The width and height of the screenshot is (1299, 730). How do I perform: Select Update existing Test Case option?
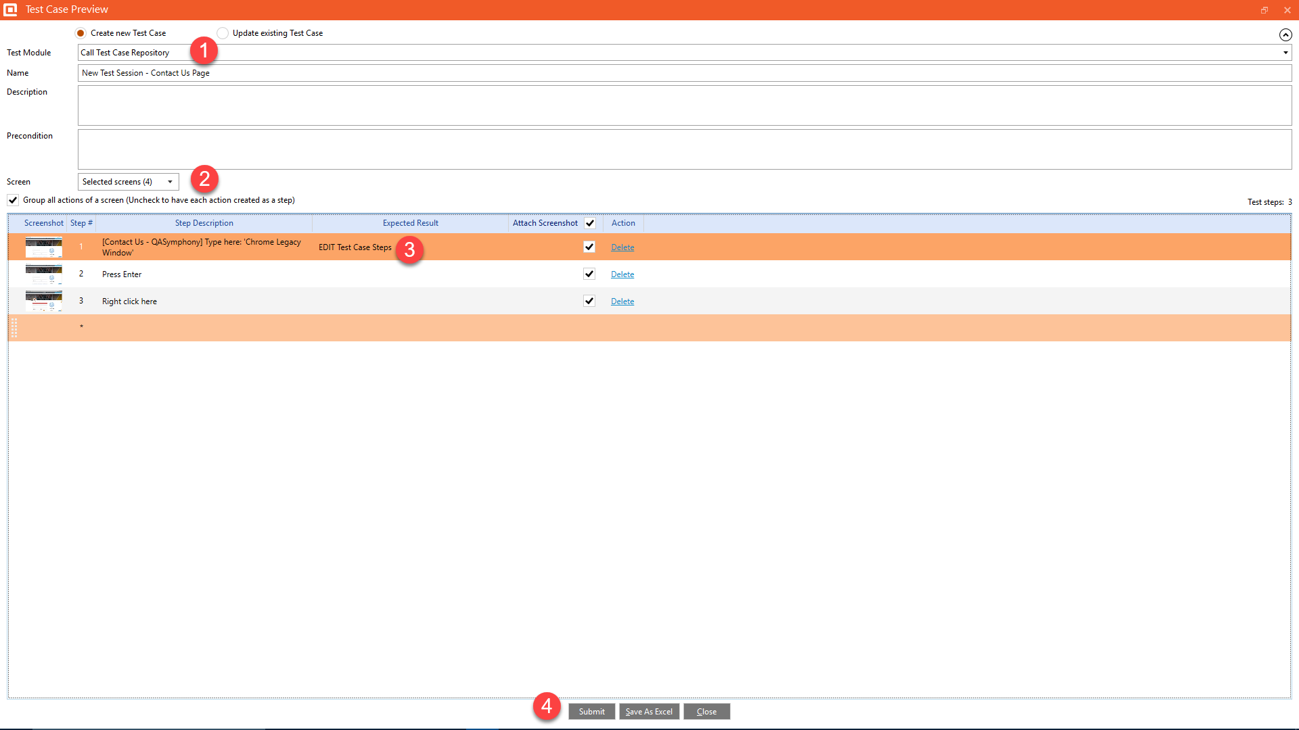point(223,33)
